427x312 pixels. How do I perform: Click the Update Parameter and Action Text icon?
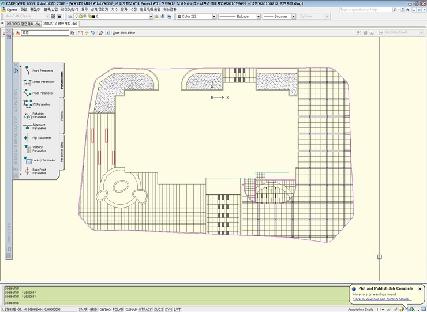(101, 33)
